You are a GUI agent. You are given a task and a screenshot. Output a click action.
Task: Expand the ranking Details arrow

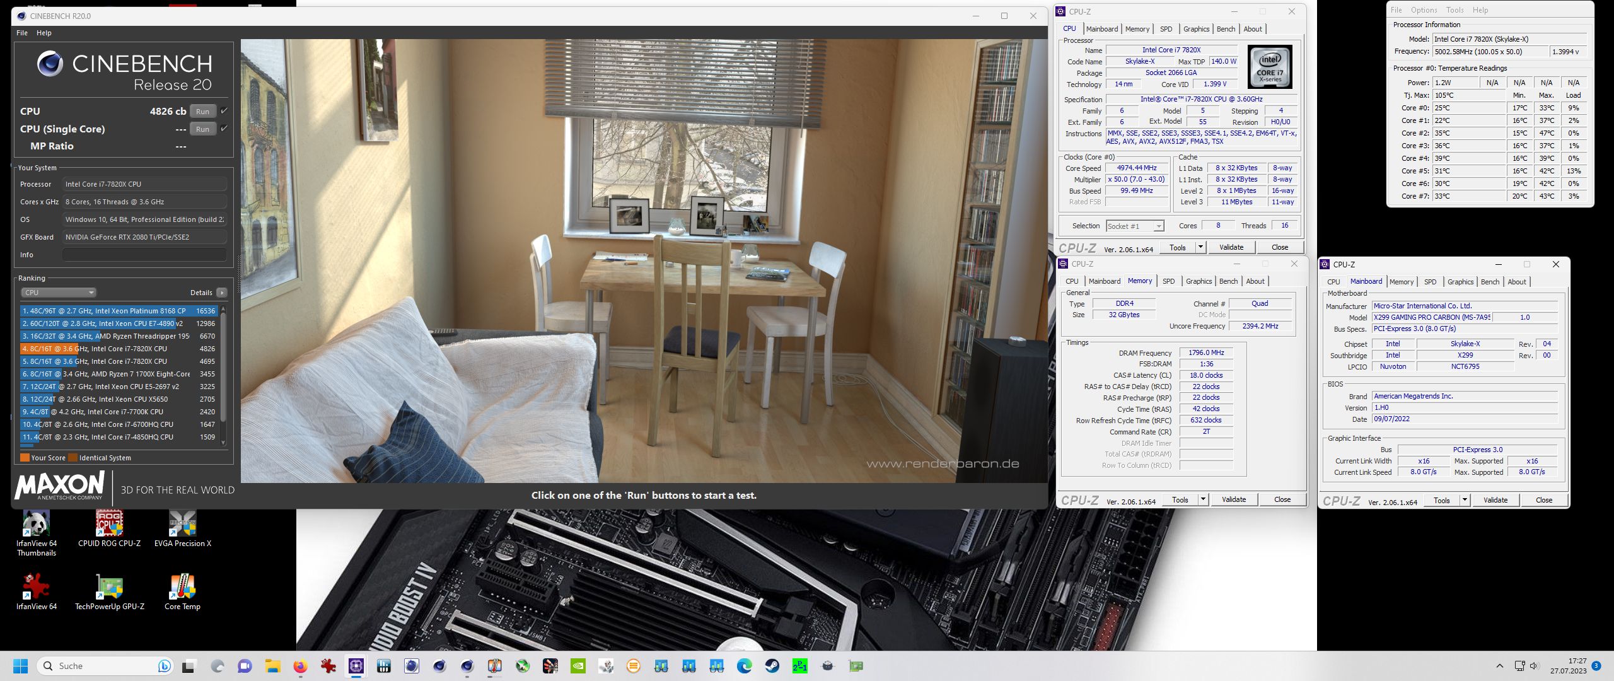(221, 293)
